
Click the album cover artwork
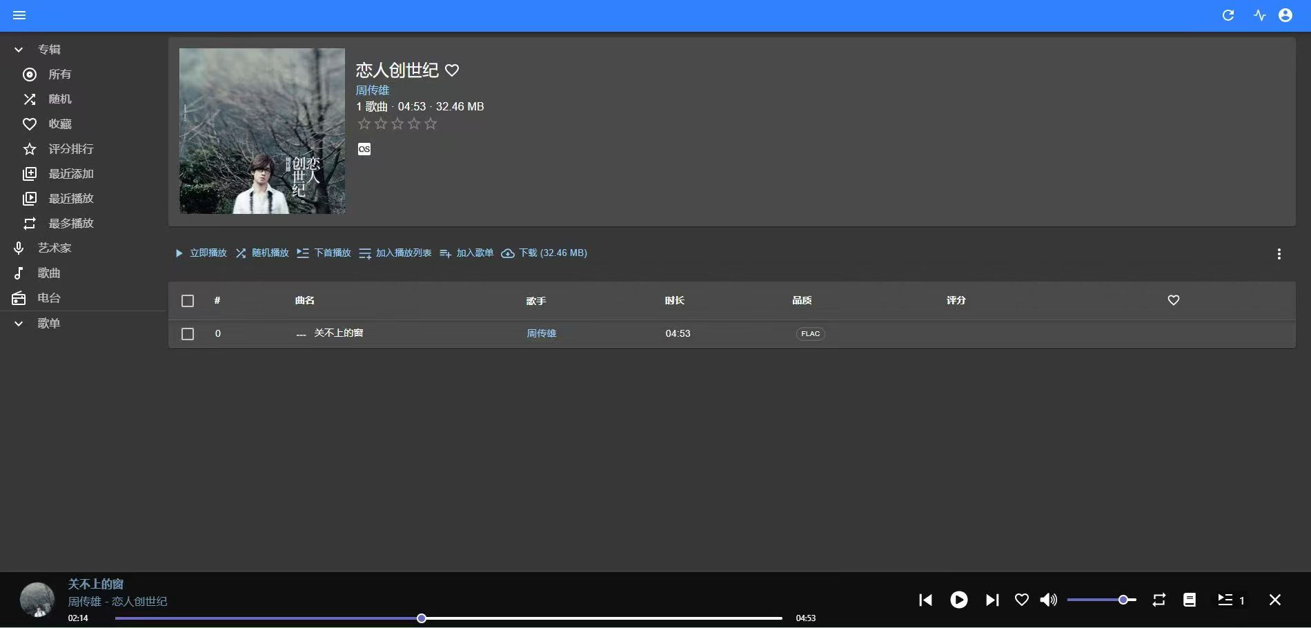(262, 130)
